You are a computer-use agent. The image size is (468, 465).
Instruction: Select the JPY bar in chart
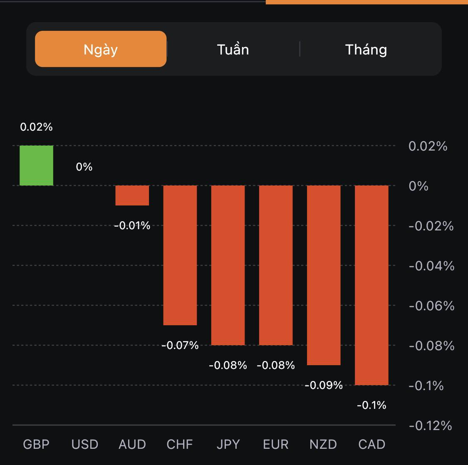[228, 265]
